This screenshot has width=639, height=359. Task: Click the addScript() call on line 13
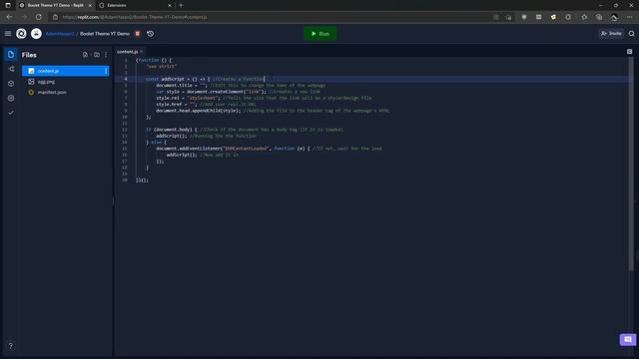coord(172,136)
